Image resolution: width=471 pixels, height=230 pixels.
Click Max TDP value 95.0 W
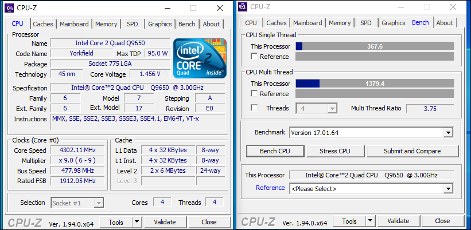(x=157, y=53)
